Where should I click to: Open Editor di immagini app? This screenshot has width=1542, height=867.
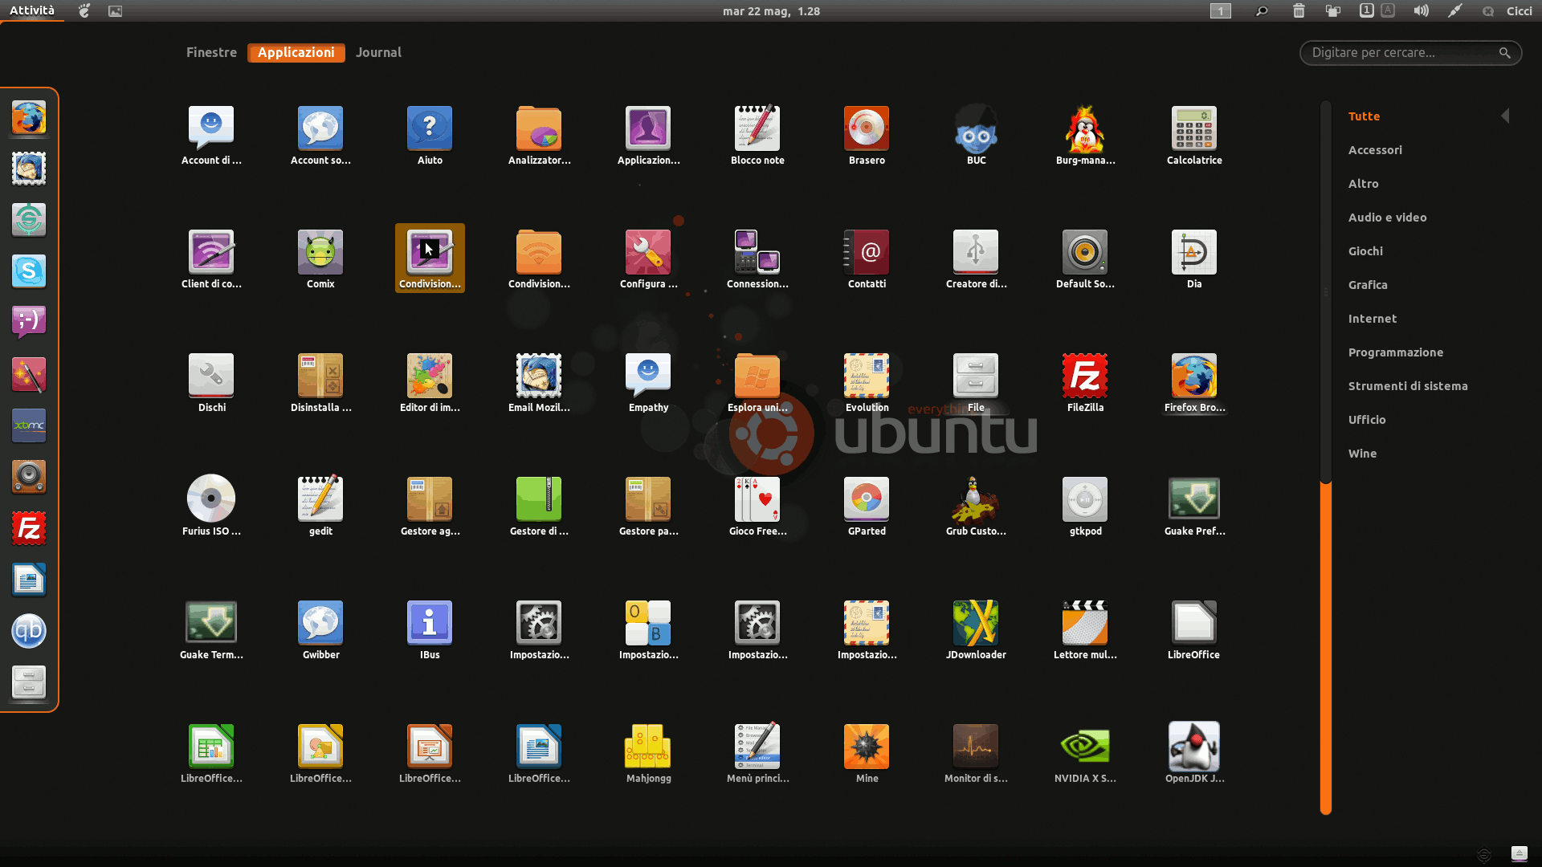tap(430, 382)
